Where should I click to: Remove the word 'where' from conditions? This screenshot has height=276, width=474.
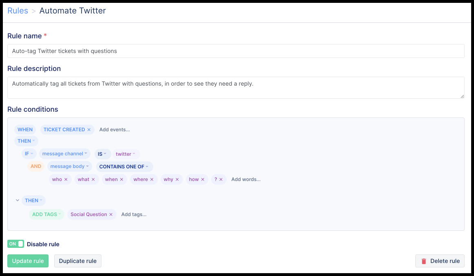tap(152, 179)
